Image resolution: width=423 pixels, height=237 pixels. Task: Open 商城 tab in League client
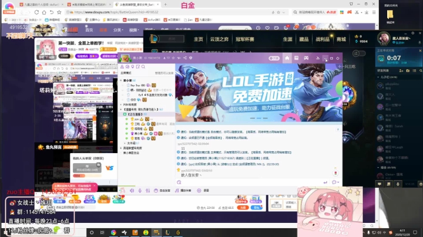coord(341,39)
